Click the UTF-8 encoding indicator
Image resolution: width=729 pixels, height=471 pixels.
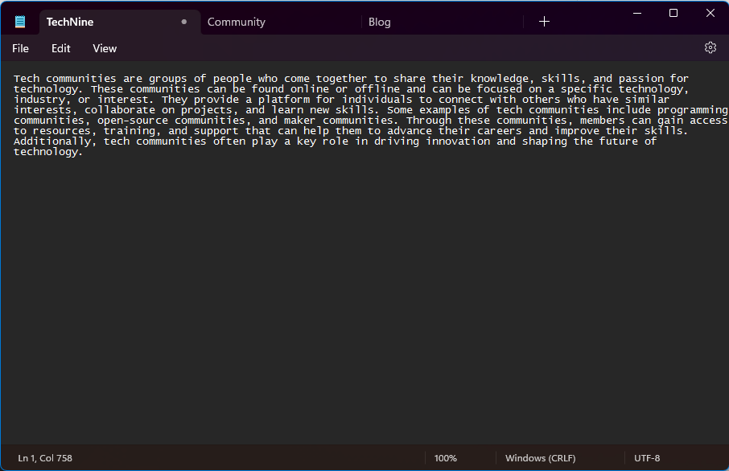coord(647,458)
